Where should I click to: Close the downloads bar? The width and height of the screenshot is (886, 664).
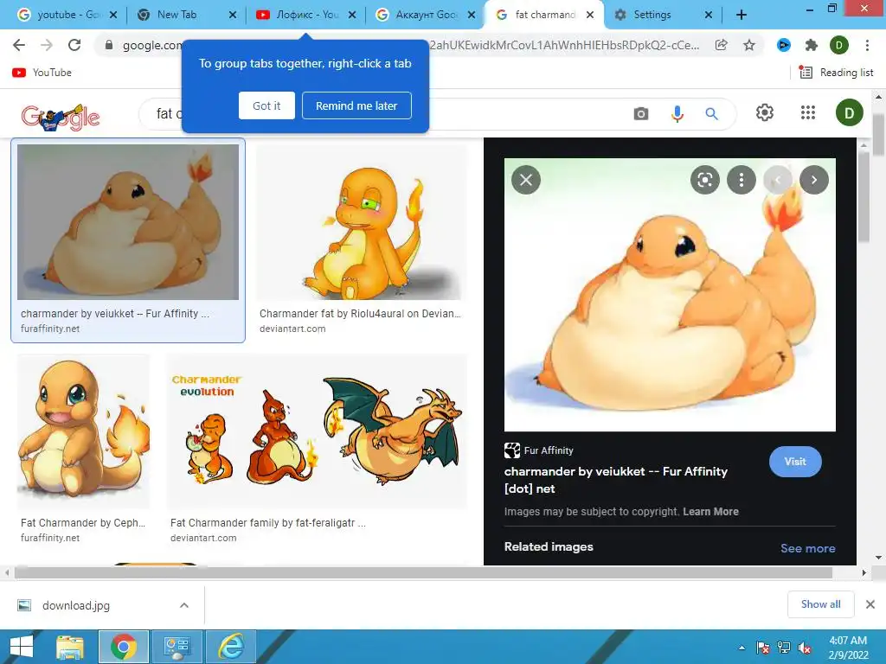point(870,604)
